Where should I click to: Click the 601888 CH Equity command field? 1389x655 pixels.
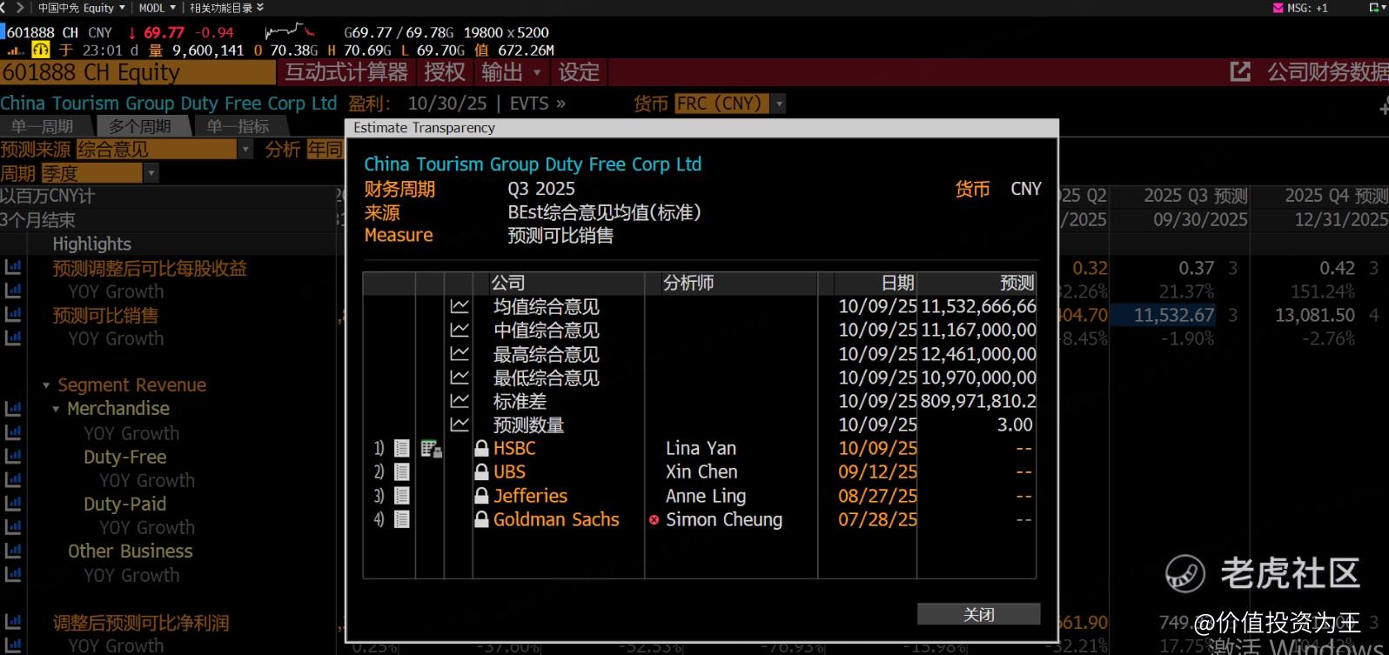(x=138, y=72)
